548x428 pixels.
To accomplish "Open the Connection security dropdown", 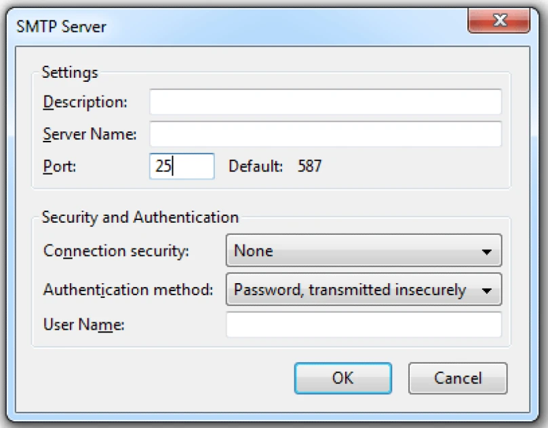I will tap(364, 251).
